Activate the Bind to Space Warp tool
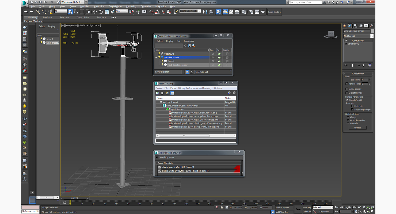The image size is (396, 214). click(50, 12)
